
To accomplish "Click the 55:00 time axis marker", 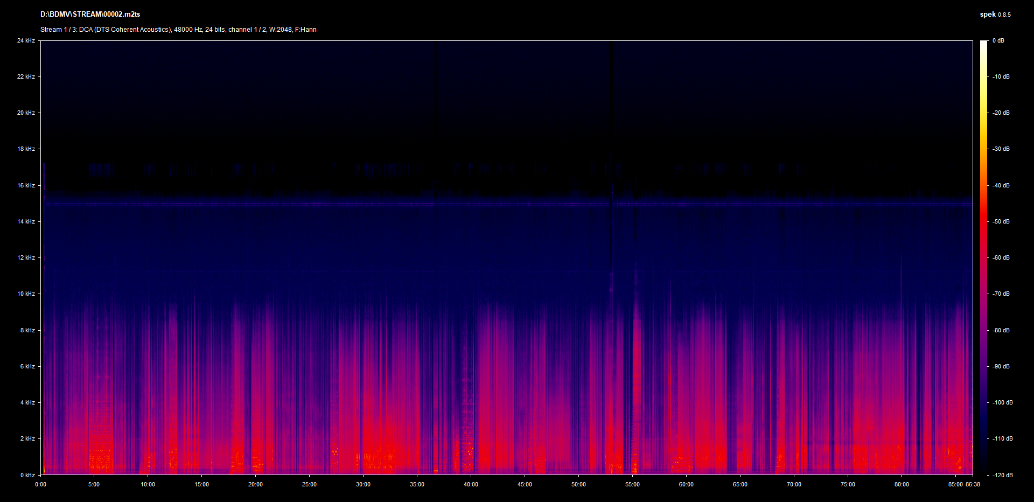I will point(632,484).
